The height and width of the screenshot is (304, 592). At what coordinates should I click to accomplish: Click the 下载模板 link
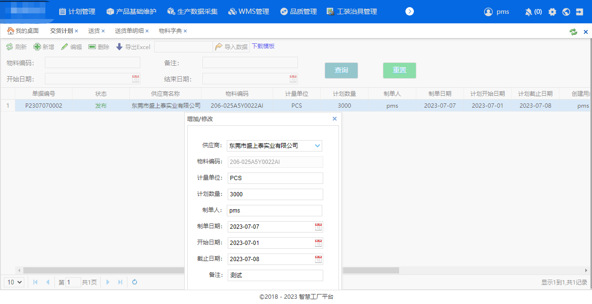[263, 46]
